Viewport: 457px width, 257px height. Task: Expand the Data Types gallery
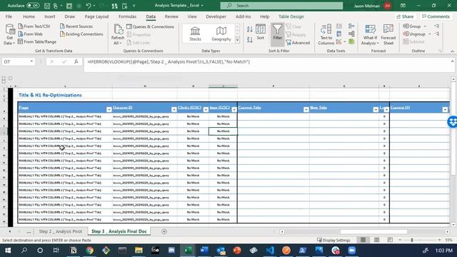237,40
